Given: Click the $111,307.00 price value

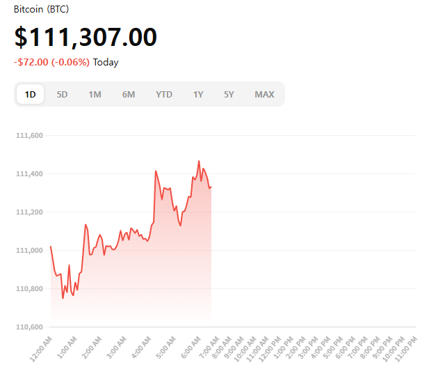Looking at the screenshot, I should click(86, 37).
